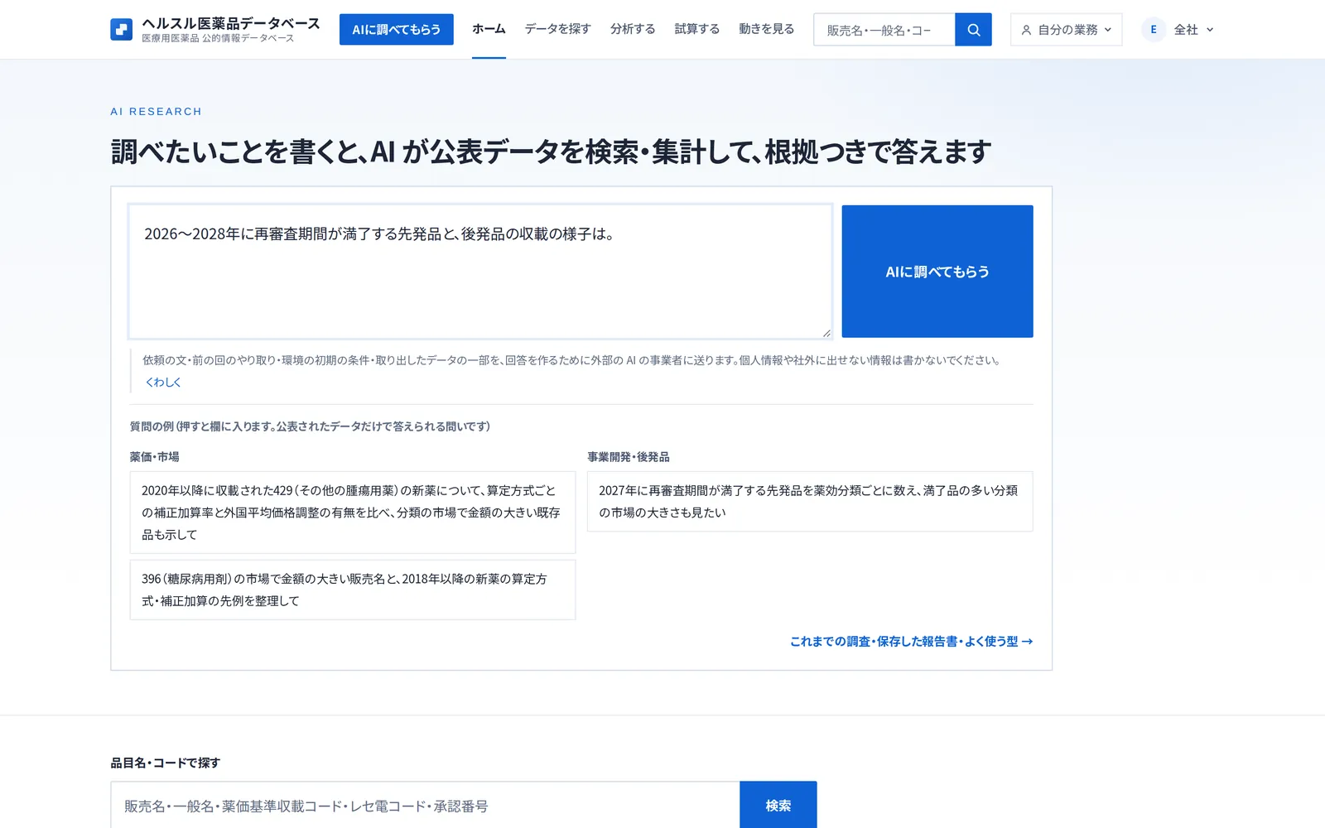Select the 396 糖尿病用剤 example question

(x=353, y=590)
